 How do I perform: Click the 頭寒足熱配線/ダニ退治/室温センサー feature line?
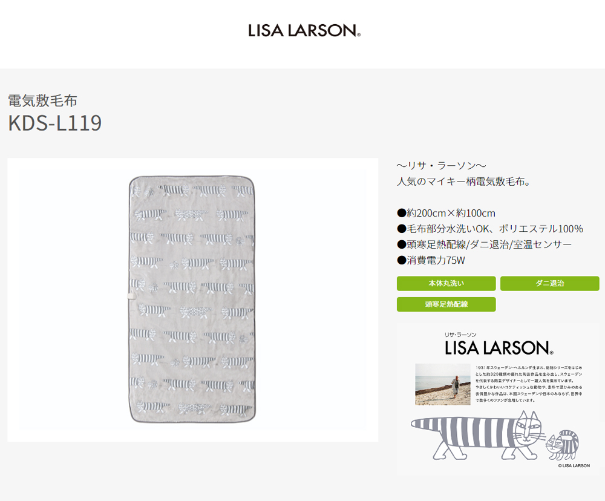[484, 244]
